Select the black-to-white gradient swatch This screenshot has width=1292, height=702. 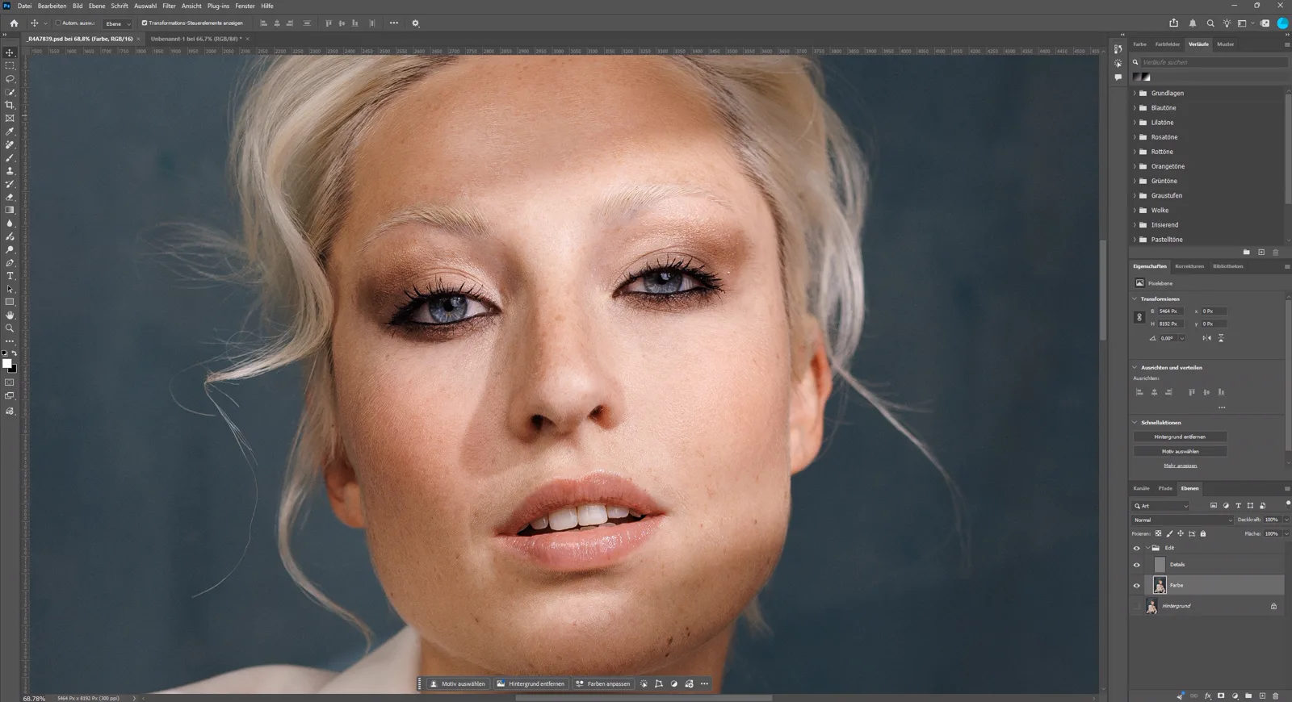pyautogui.click(x=1146, y=77)
